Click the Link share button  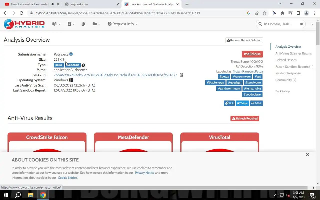(x=229, y=103)
